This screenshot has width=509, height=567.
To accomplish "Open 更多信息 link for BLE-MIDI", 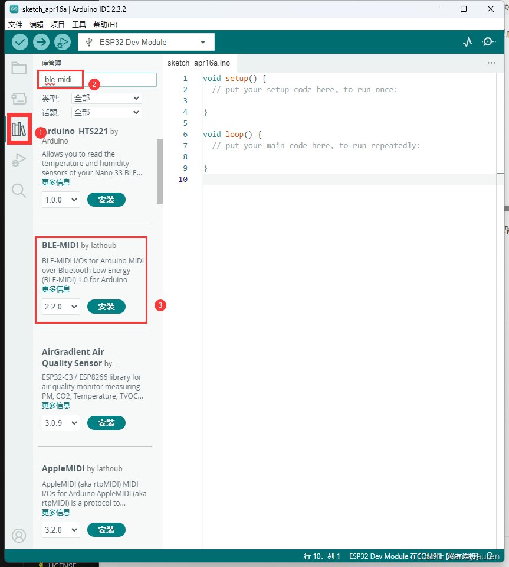I will [56, 289].
